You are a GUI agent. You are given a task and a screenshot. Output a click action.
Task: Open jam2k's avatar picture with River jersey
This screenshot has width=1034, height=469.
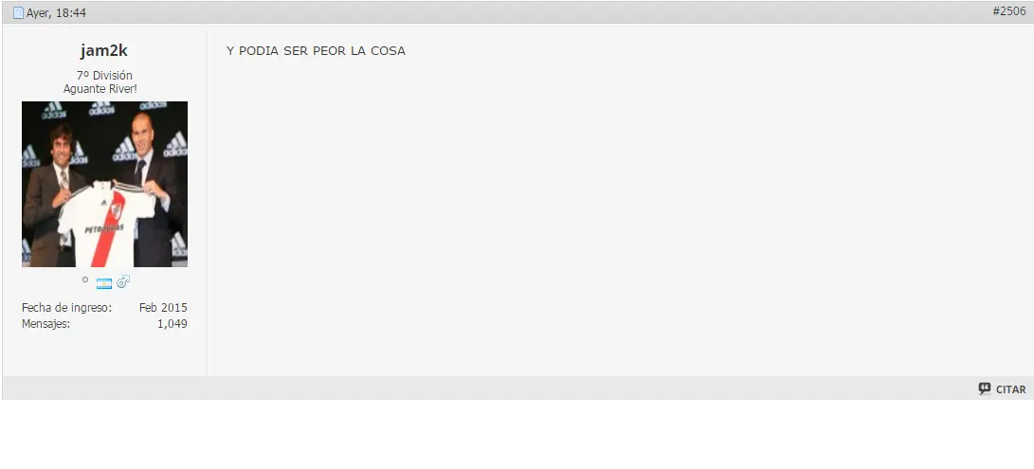click(x=104, y=184)
